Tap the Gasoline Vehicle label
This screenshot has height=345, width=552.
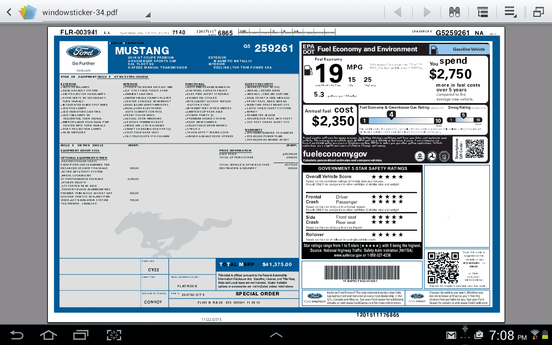[468, 50]
